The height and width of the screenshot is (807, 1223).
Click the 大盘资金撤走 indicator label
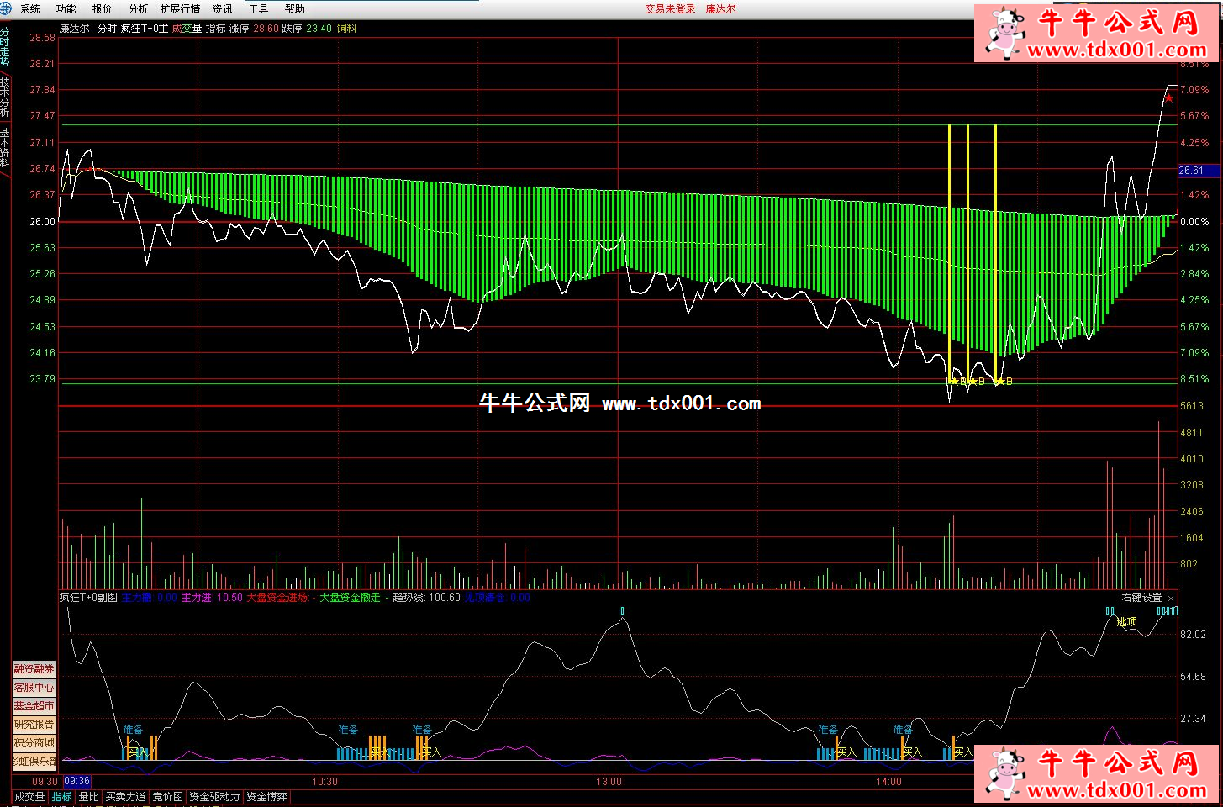(351, 598)
